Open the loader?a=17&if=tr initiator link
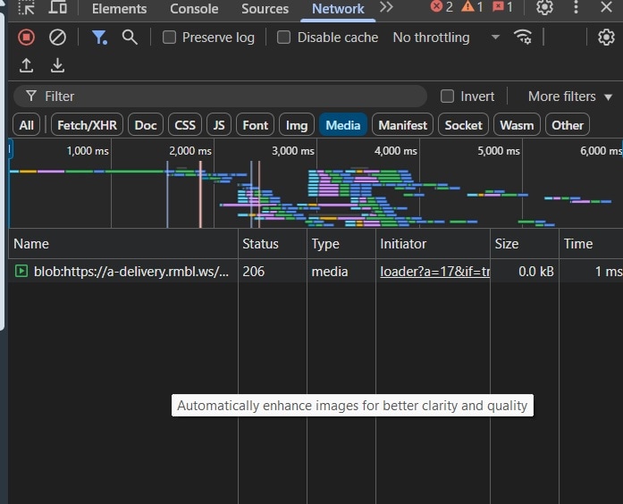Image resolution: width=623 pixels, height=504 pixels. [x=434, y=272]
